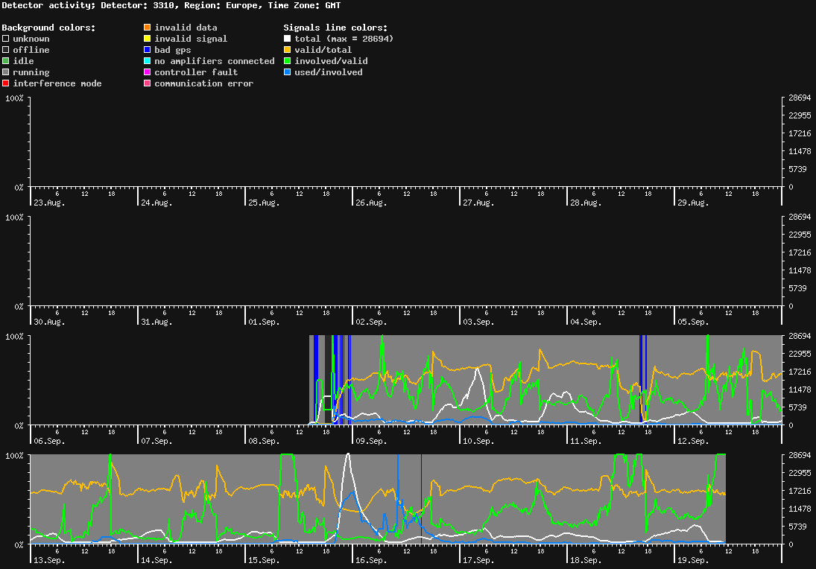Click the orange valid/total swatch
This screenshot has width=816, height=569.
point(287,50)
